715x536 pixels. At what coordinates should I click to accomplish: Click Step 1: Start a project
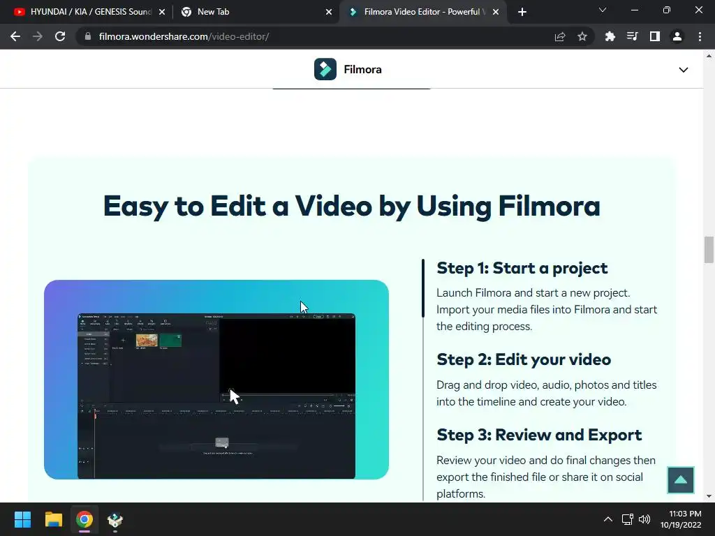pyautogui.click(x=522, y=268)
